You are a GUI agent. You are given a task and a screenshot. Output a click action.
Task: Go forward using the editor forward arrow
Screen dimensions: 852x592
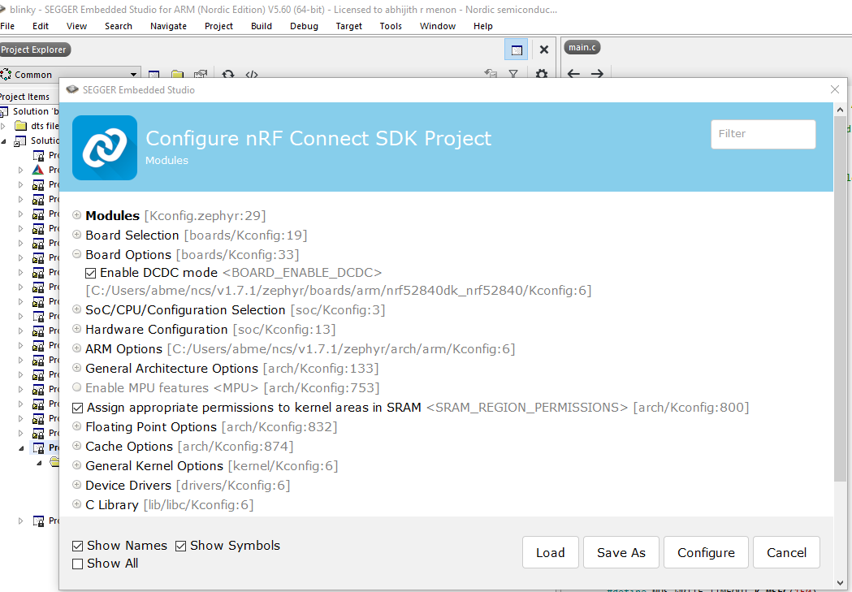click(x=597, y=73)
